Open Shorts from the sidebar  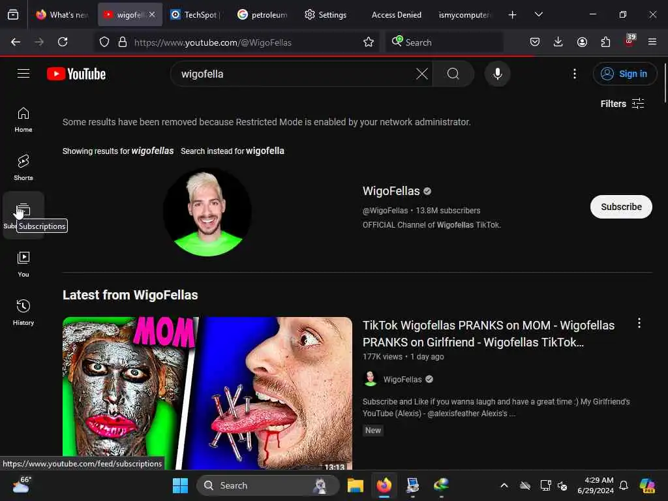[23, 168]
